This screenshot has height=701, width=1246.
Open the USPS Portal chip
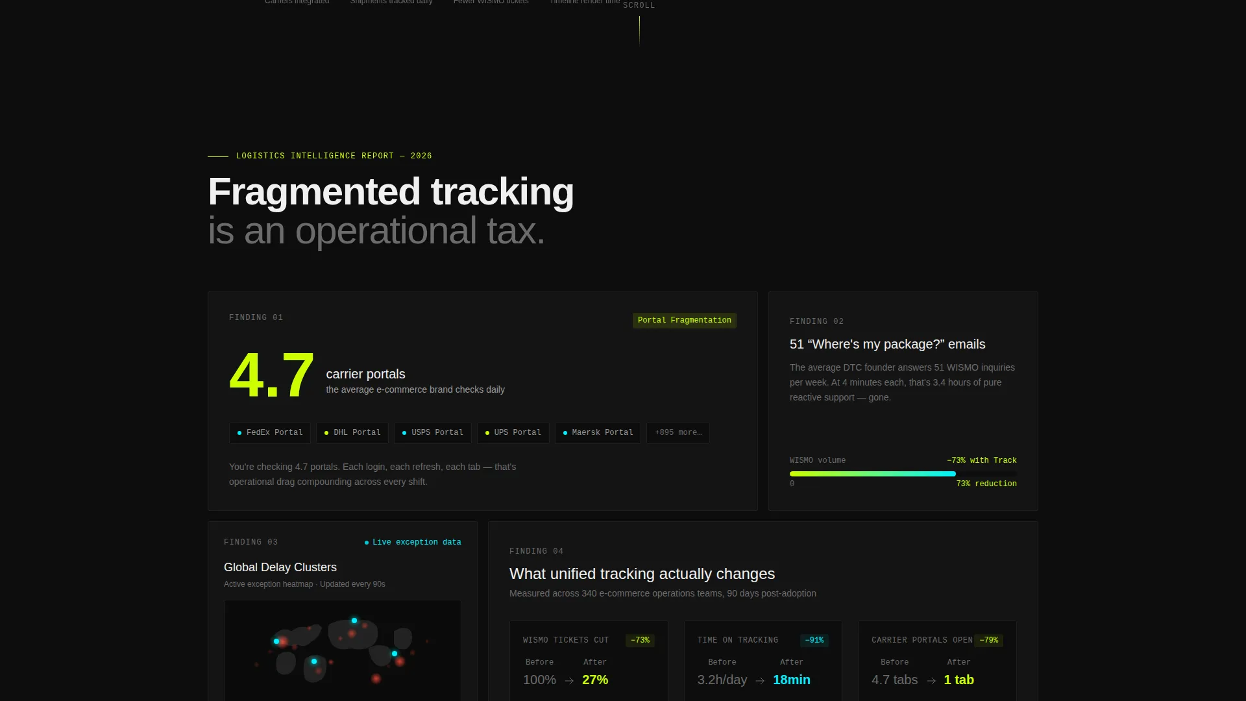tap(433, 433)
